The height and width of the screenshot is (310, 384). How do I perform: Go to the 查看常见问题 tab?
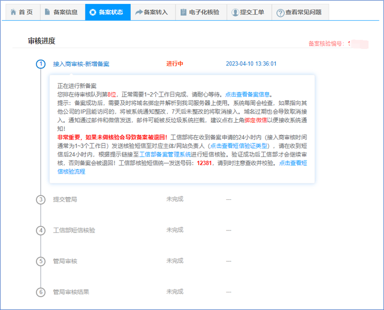pos(303,12)
